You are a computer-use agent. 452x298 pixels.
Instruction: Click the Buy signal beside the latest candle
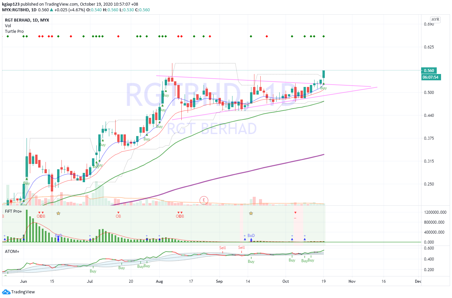point(323,88)
